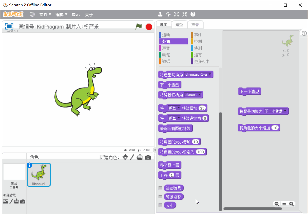
Task: Select the shrink sprite tool
Action: tap(185, 14)
